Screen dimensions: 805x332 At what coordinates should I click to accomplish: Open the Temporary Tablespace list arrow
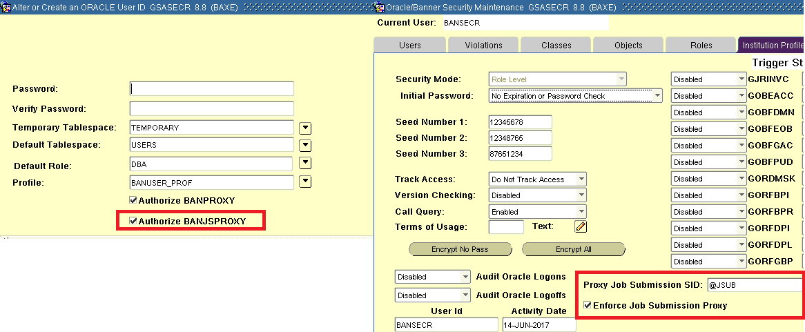[305, 128]
